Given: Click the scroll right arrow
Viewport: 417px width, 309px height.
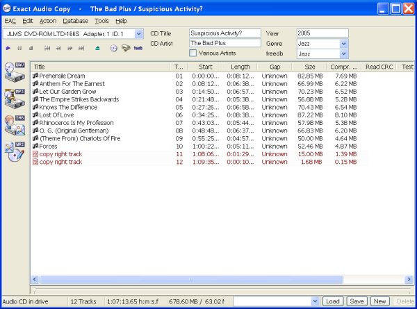Looking at the screenshot, I should pyautogui.click(x=409, y=279).
